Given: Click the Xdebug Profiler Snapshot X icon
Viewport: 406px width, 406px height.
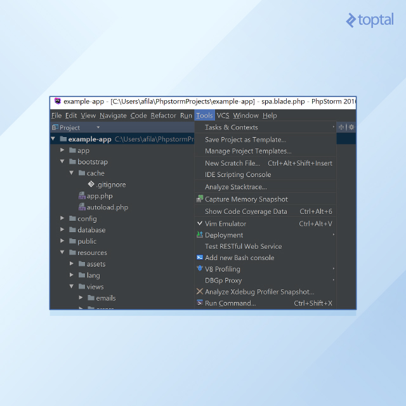Looking at the screenshot, I should click(200, 291).
